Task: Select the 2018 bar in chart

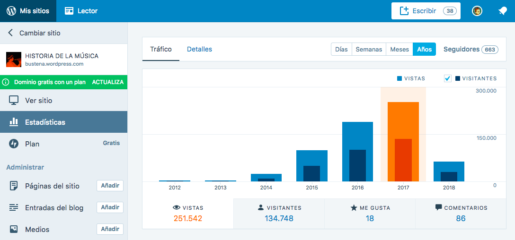Action: (x=449, y=171)
